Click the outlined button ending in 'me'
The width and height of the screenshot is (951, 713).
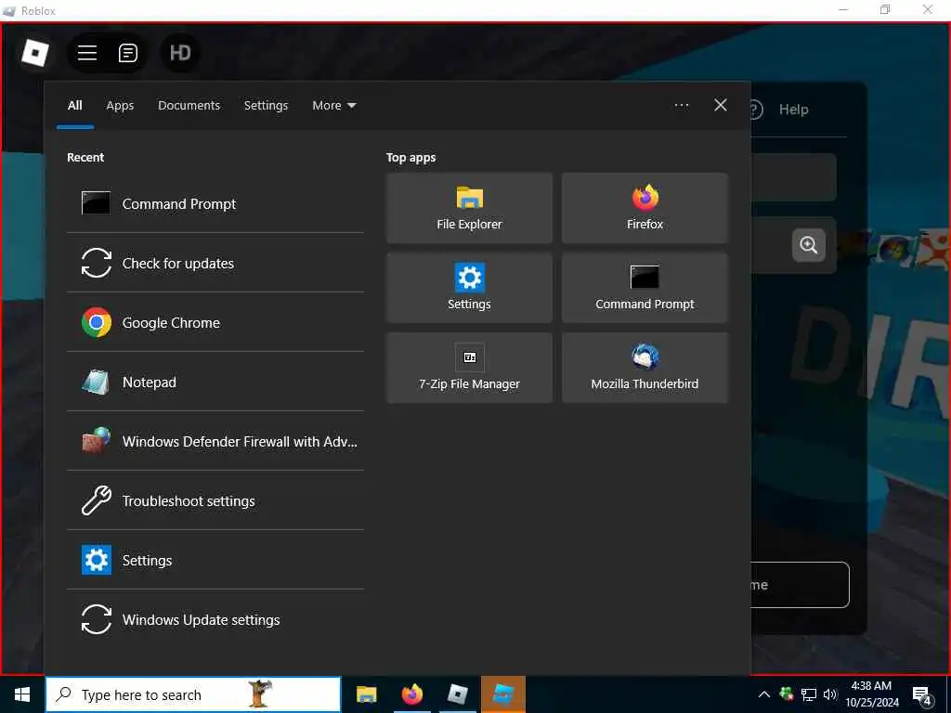pyautogui.click(x=800, y=585)
